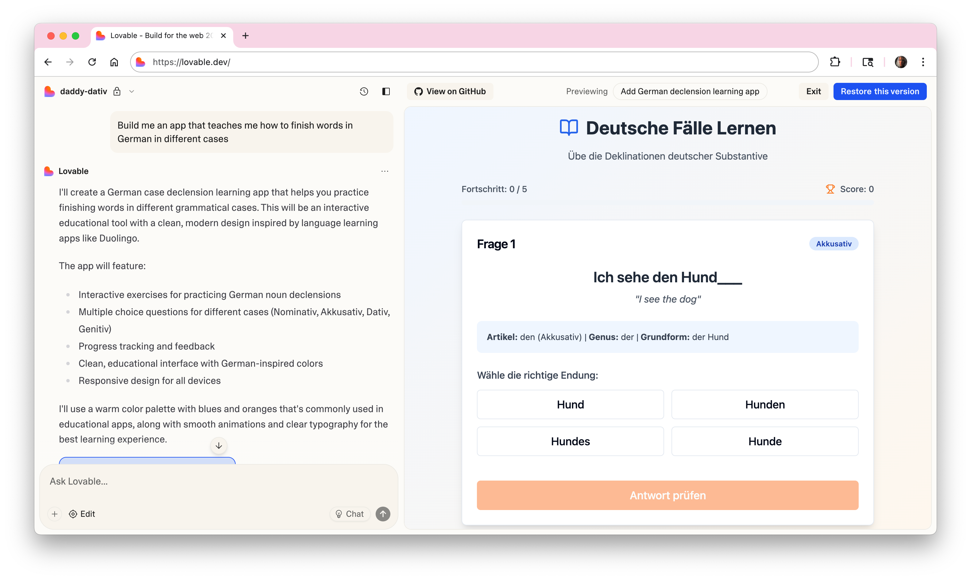Open browser extensions puzzle icon
The height and width of the screenshot is (580, 971).
point(835,62)
